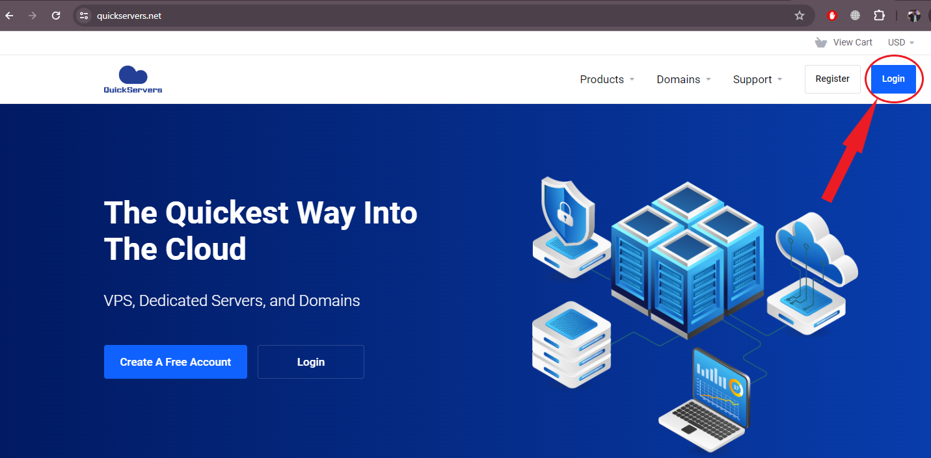Click the QuickServers cloud logo
Screen dimensions: 931x458
133,79
